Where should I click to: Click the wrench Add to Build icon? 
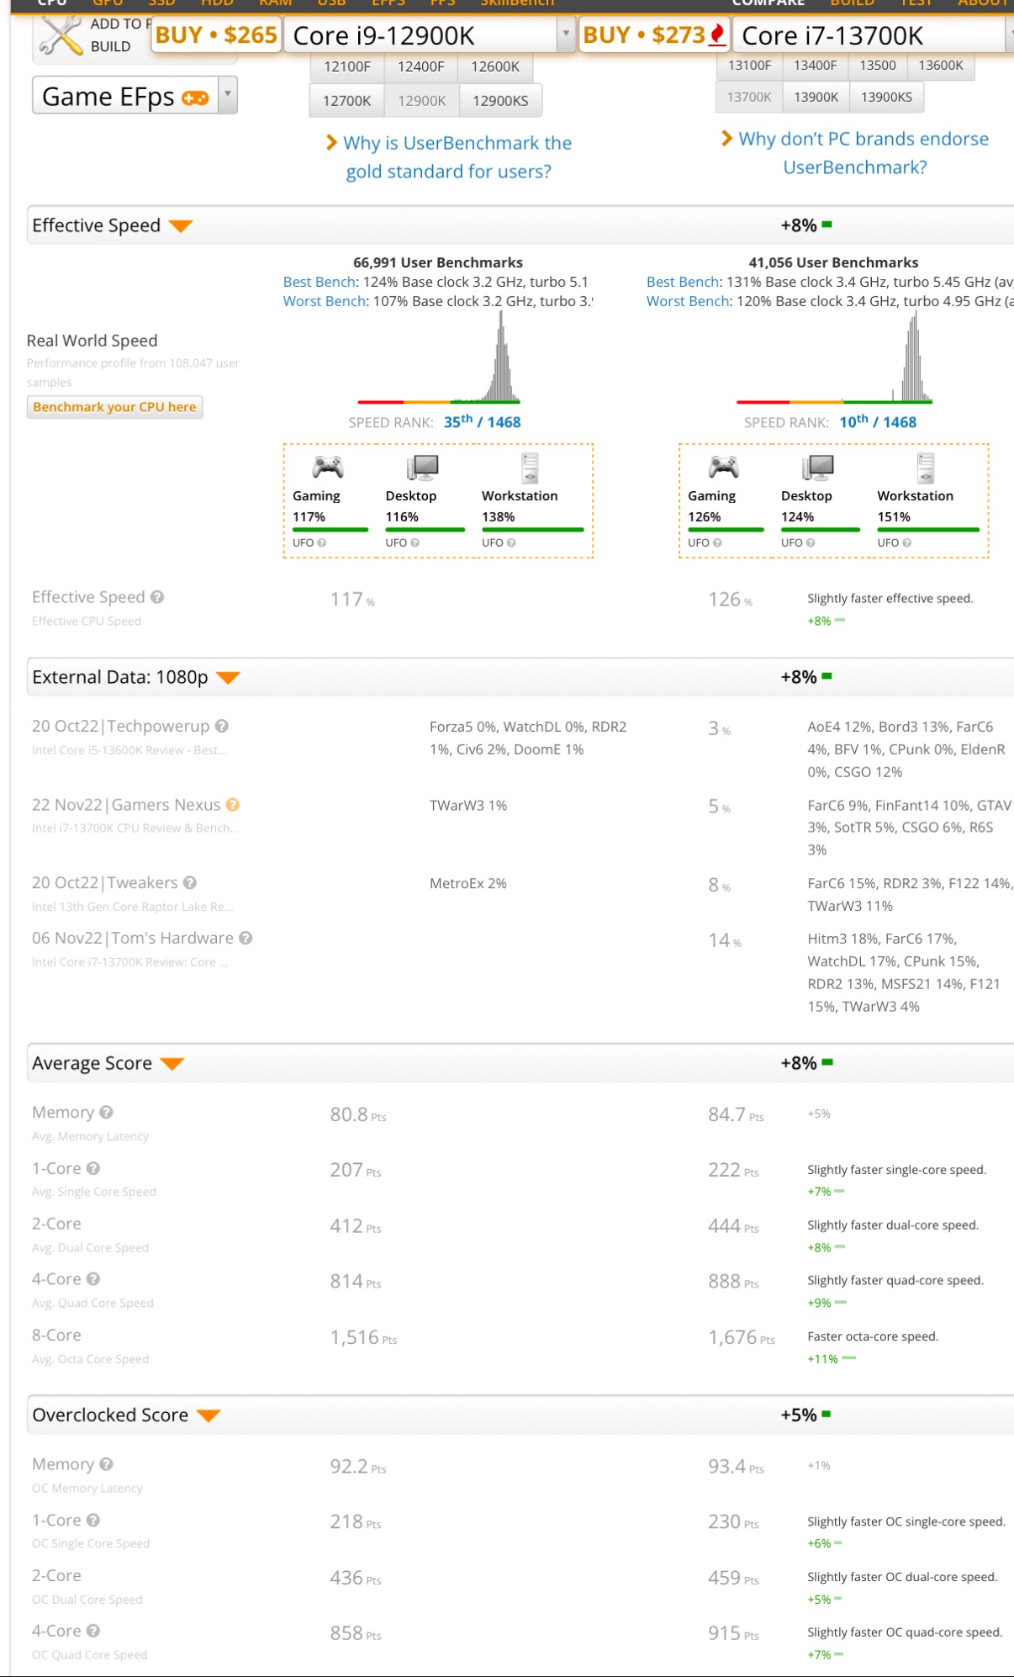(x=61, y=36)
